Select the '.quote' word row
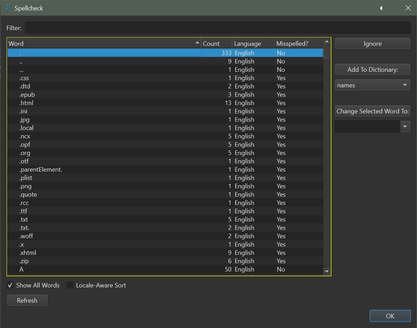 [x=165, y=195]
